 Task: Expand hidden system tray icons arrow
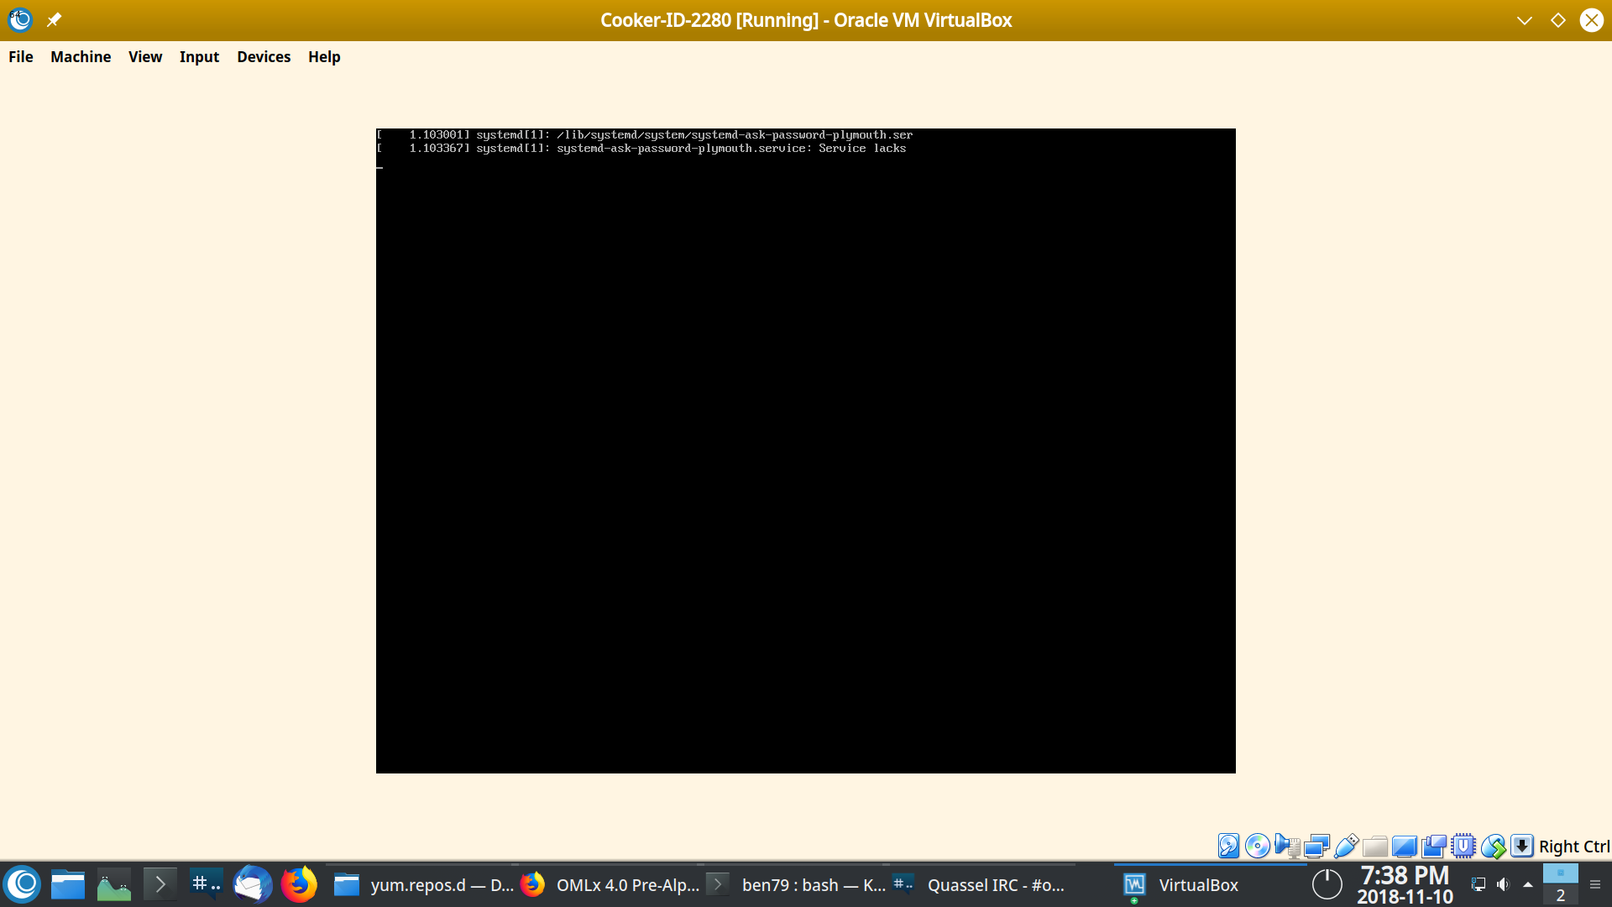1528,884
